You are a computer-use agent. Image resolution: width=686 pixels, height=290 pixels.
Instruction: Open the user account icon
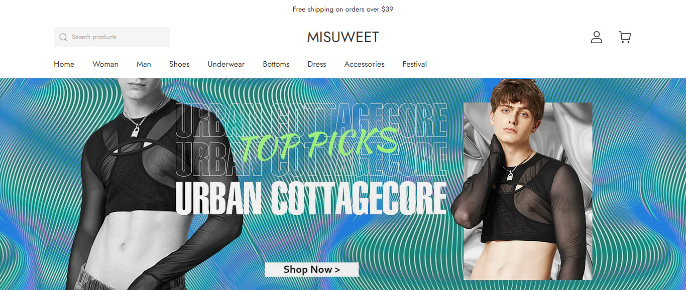(596, 37)
